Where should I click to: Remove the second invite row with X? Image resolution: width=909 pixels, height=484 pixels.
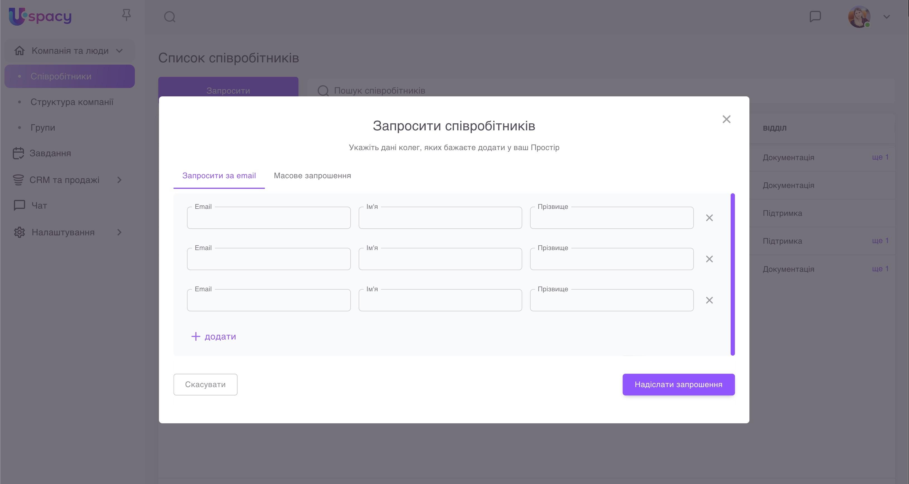click(709, 259)
